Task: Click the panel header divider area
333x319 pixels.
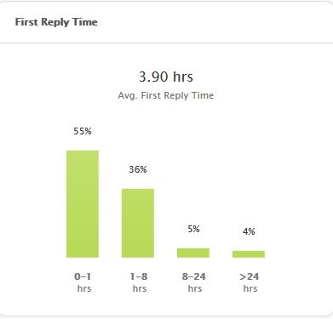Action: (x=166, y=43)
